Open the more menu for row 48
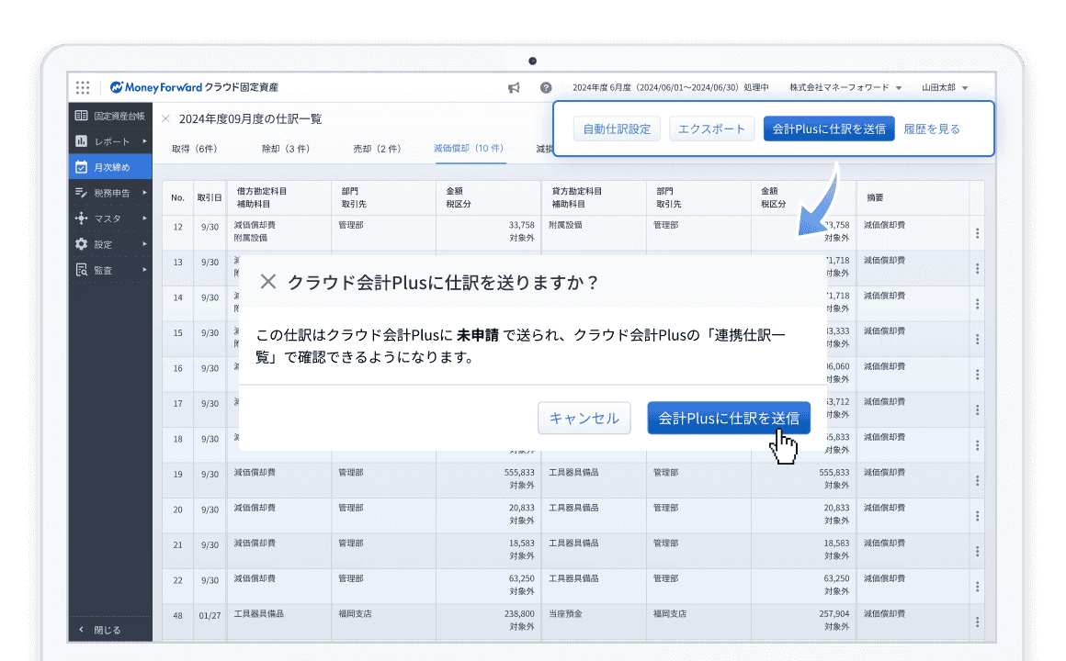Viewport: 1066px width, 661px height. click(977, 622)
